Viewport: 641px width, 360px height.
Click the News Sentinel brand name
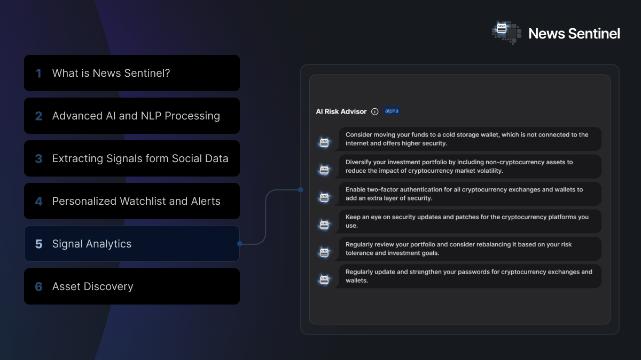(x=574, y=34)
